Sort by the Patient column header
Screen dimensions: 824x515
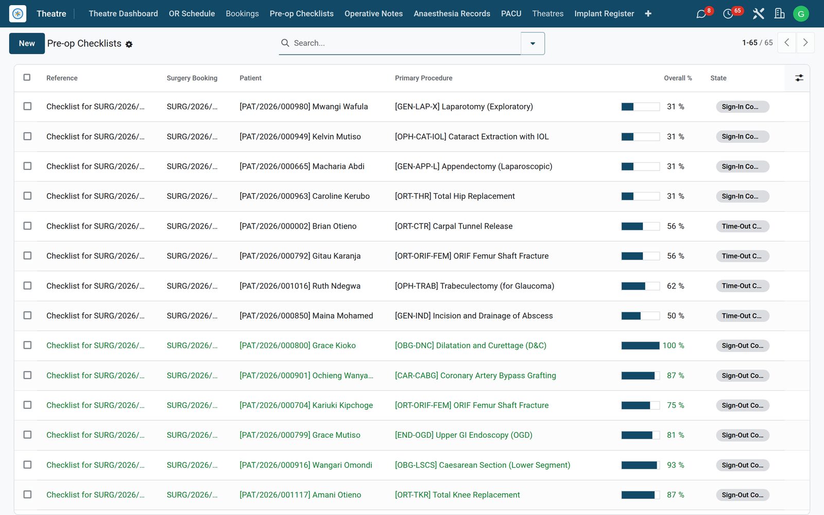[x=250, y=78]
